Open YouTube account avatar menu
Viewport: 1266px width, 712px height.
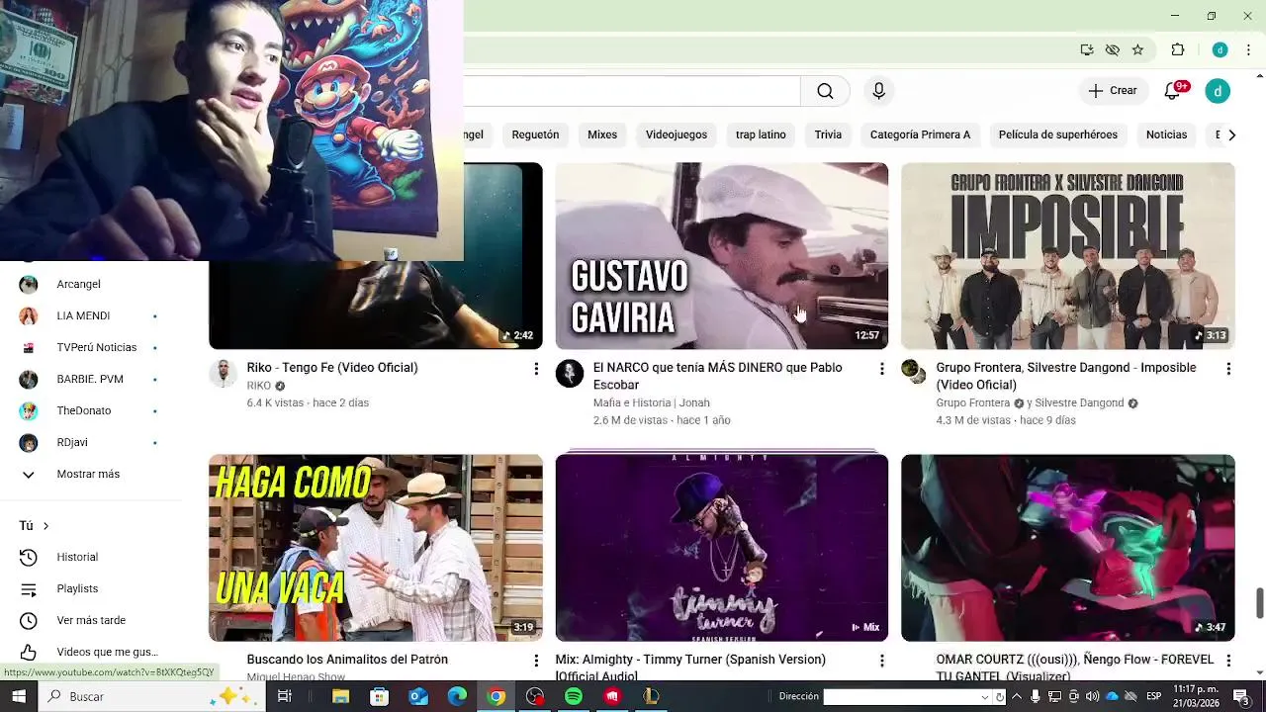(x=1218, y=91)
